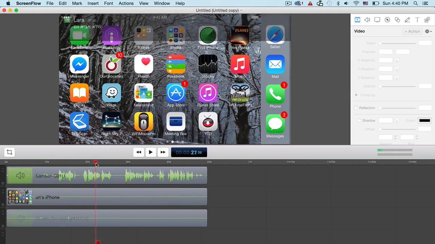Click the X Rotation dial knob

point(397,60)
